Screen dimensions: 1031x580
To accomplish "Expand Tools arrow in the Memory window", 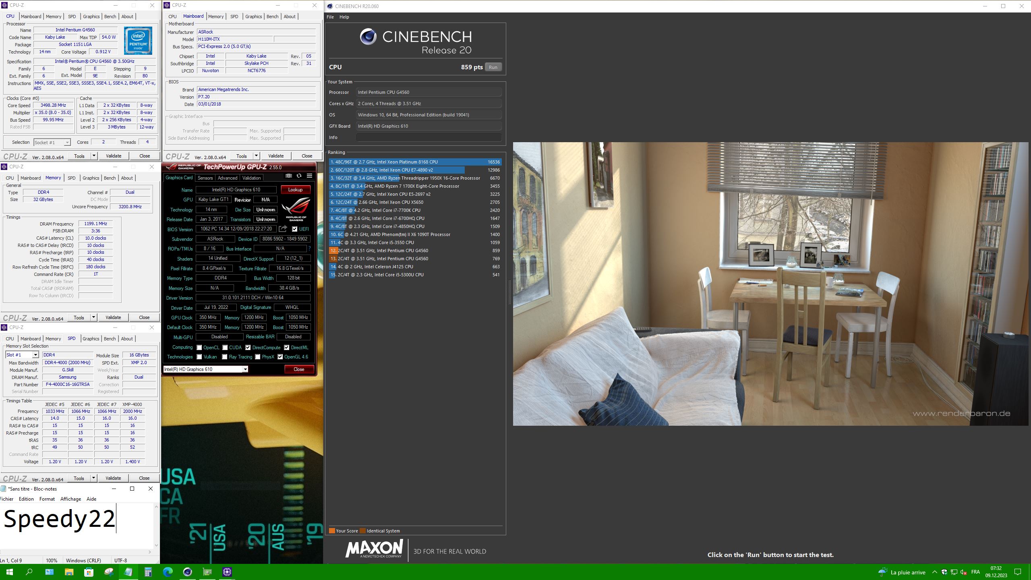I will [x=93, y=317].
